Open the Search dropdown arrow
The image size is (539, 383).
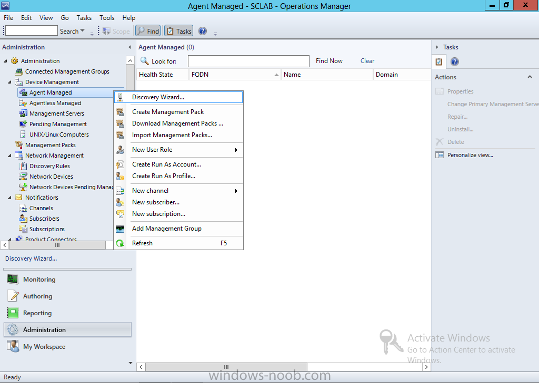[x=82, y=31]
